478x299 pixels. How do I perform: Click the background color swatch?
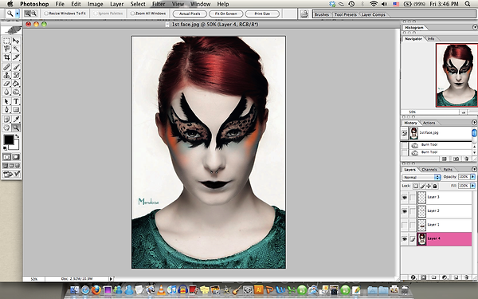(x=16, y=146)
